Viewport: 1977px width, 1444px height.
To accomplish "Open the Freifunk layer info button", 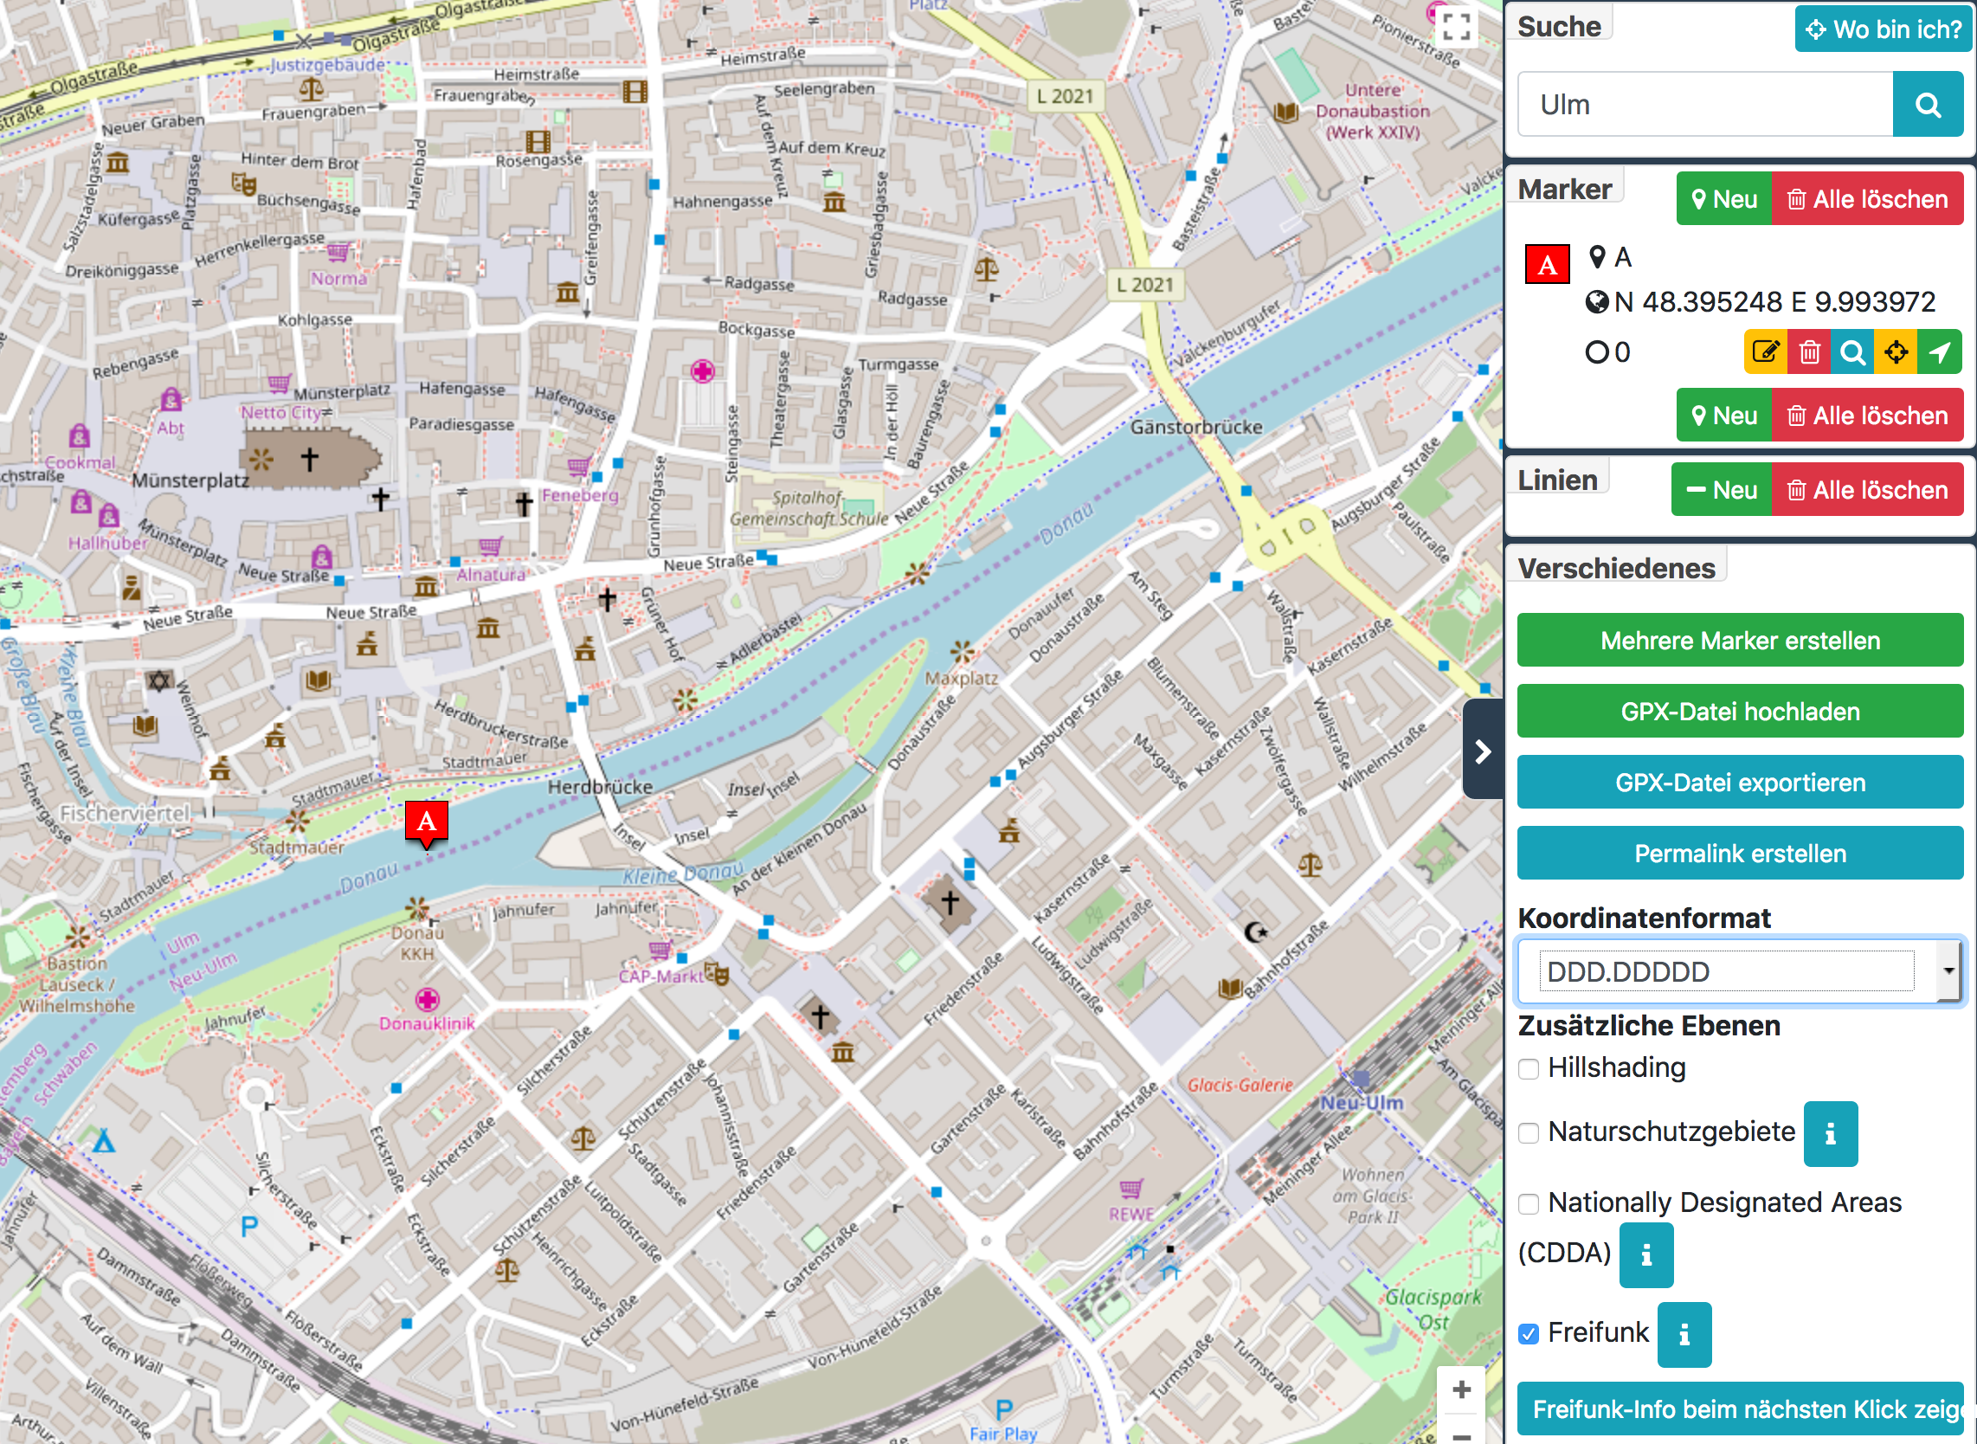I will (x=1684, y=1335).
